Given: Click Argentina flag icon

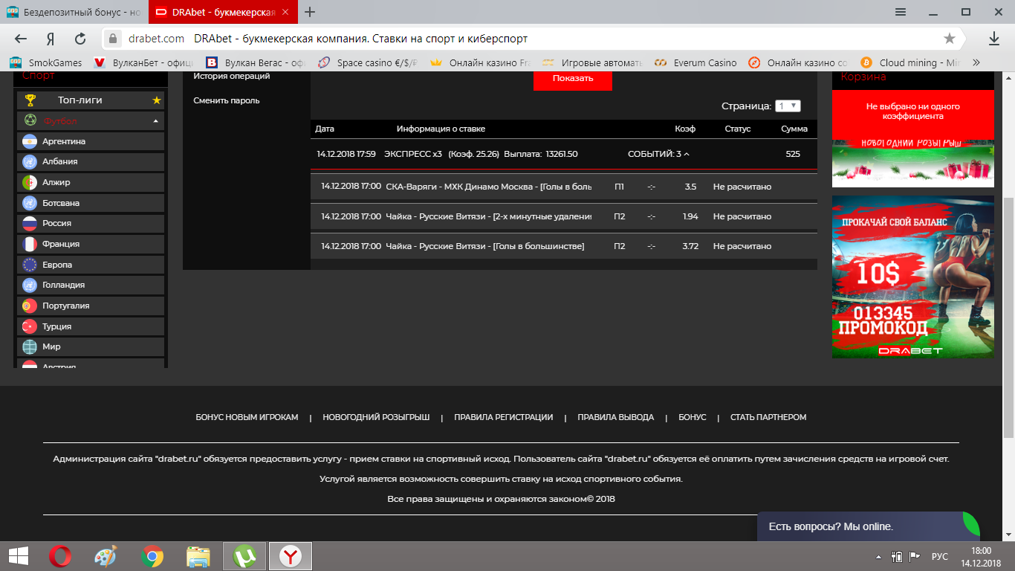Looking at the screenshot, I should tap(30, 141).
